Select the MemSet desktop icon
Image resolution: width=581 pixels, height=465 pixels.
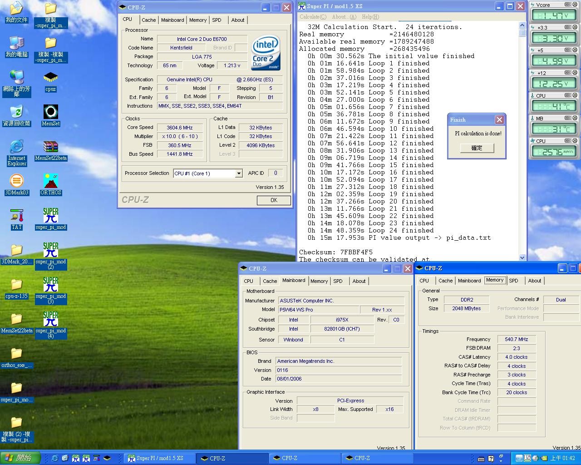[x=50, y=116]
